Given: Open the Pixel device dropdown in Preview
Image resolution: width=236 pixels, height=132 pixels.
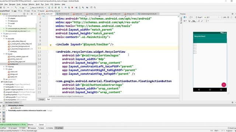Looking at the screenshot, I should tap(199, 17).
